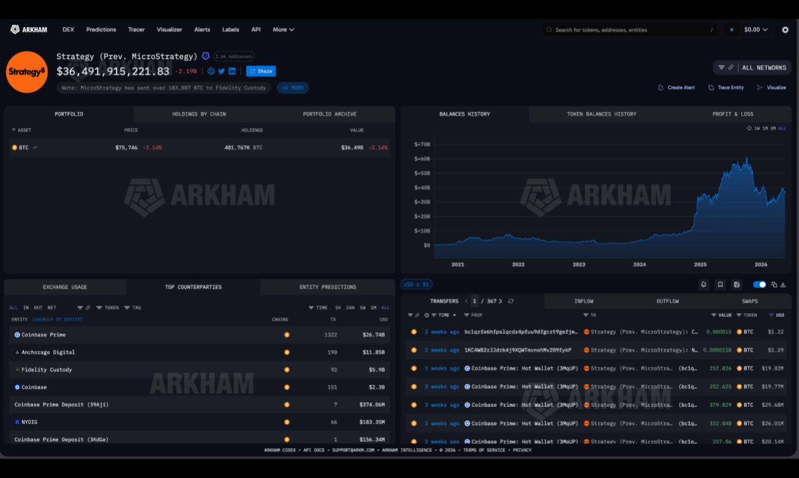Open the Asset filter in portfolio table
Screen dimensions: 799x478
click(21, 130)
